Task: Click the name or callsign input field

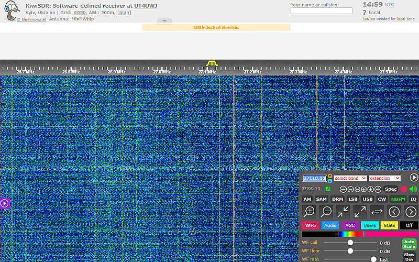Action: pos(322,11)
